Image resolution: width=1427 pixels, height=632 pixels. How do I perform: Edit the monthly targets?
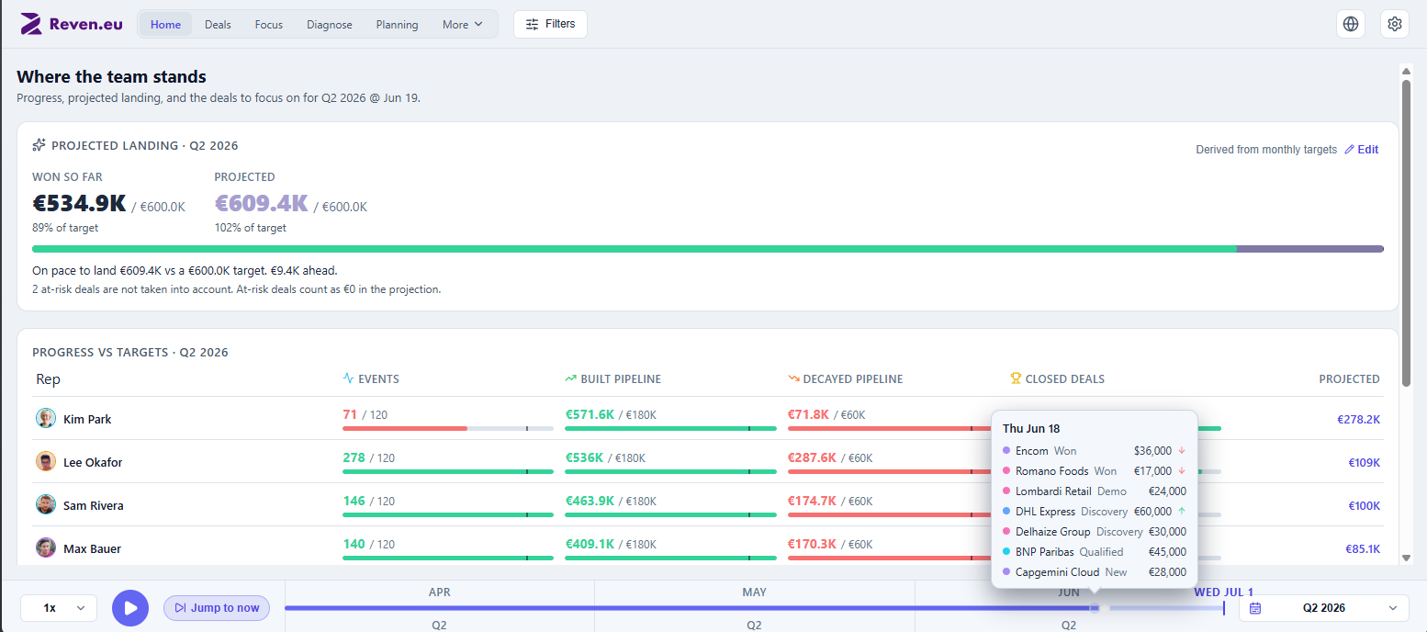tap(1361, 150)
